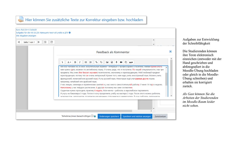Click the red correction '6 недель'
The height and width of the screenshot is (168, 237).
point(98,91)
